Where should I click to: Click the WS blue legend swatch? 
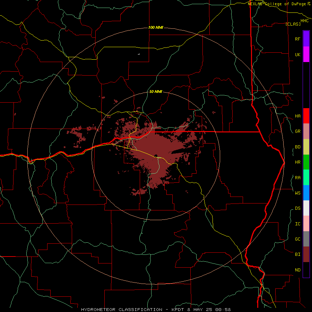pyautogui.click(x=306, y=193)
